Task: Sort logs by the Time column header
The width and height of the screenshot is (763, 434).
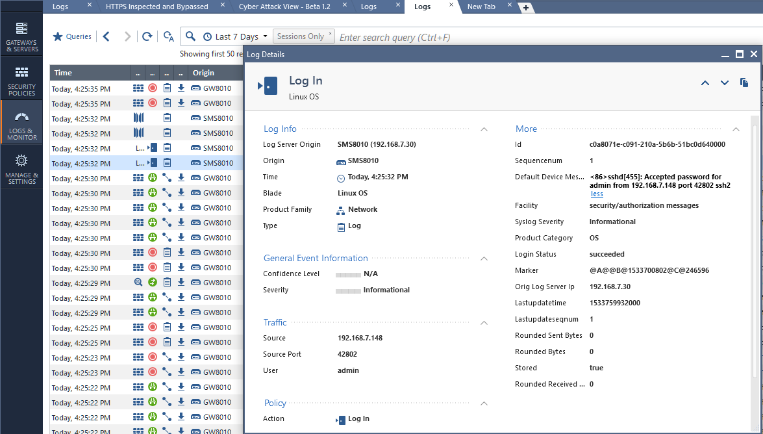Action: point(90,73)
